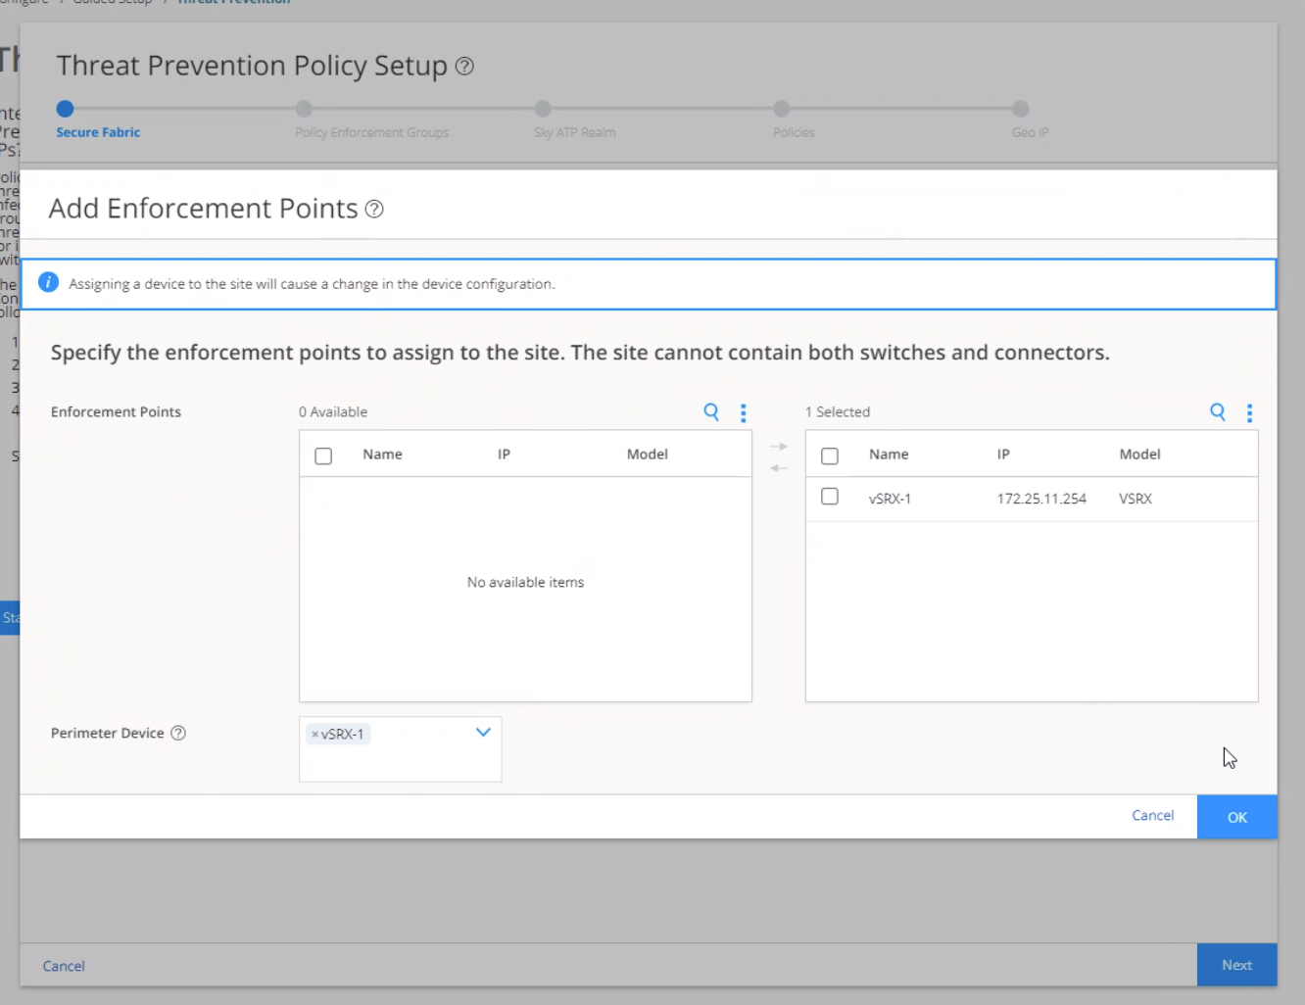The image size is (1305, 1005).
Task: Open the search in the Selected devices list
Action: [x=1218, y=412]
